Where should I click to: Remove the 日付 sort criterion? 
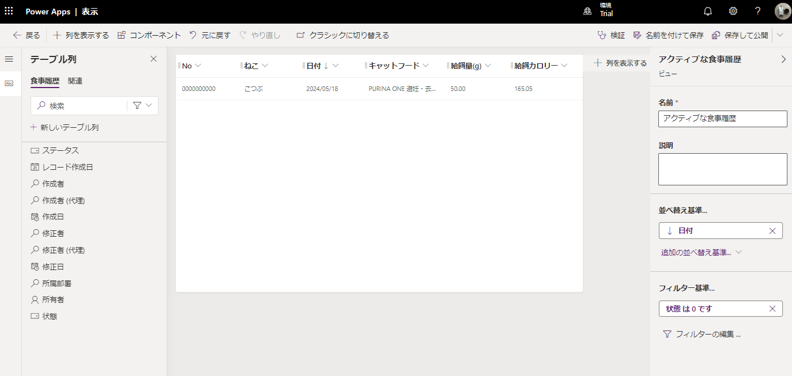coord(772,231)
